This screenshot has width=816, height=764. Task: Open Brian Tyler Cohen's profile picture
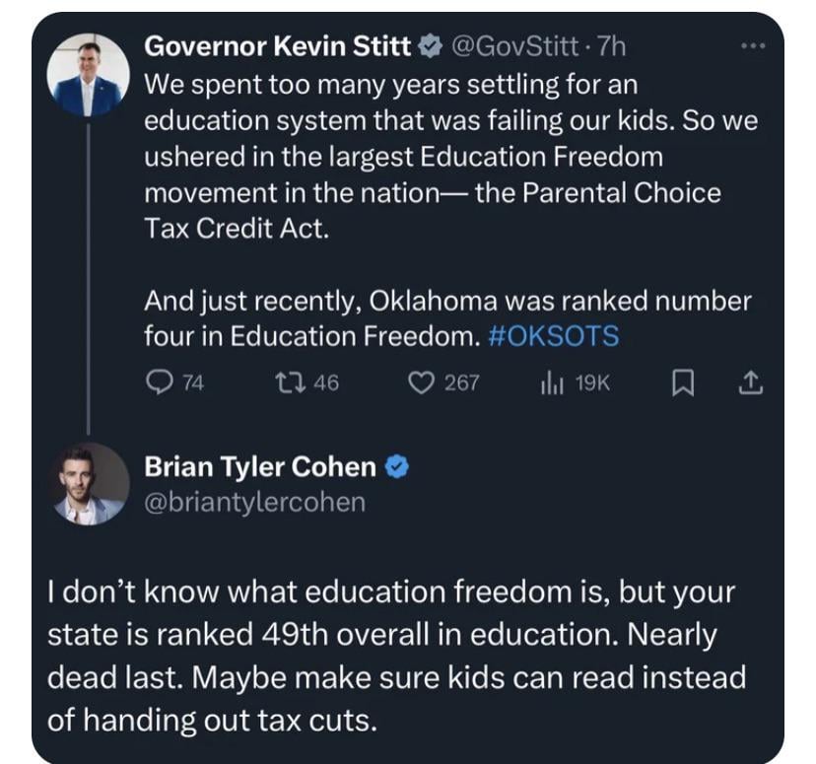(x=88, y=484)
